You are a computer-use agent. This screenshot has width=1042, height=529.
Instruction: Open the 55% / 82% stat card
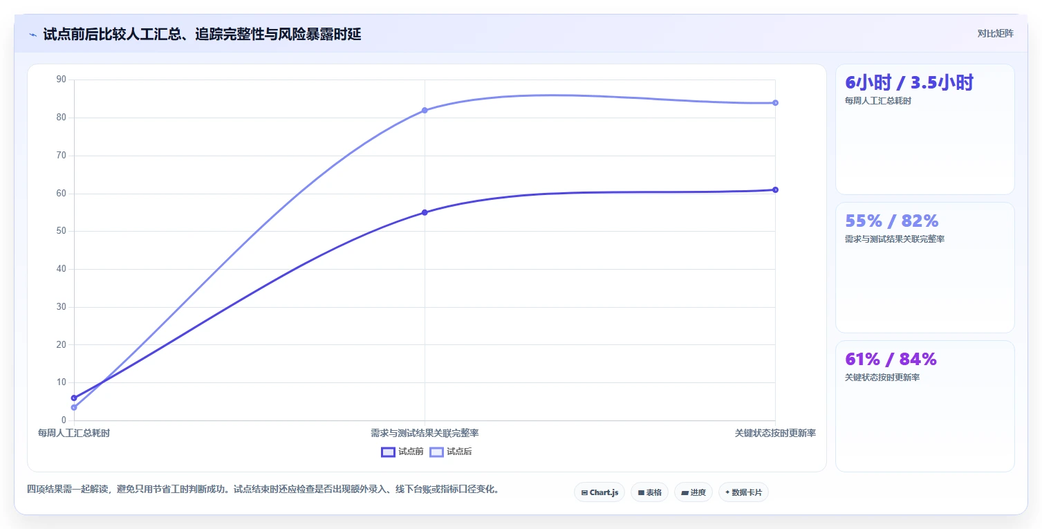tap(925, 268)
